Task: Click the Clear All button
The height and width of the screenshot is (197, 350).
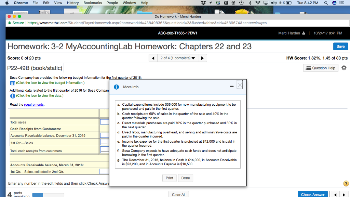Action: point(178,194)
